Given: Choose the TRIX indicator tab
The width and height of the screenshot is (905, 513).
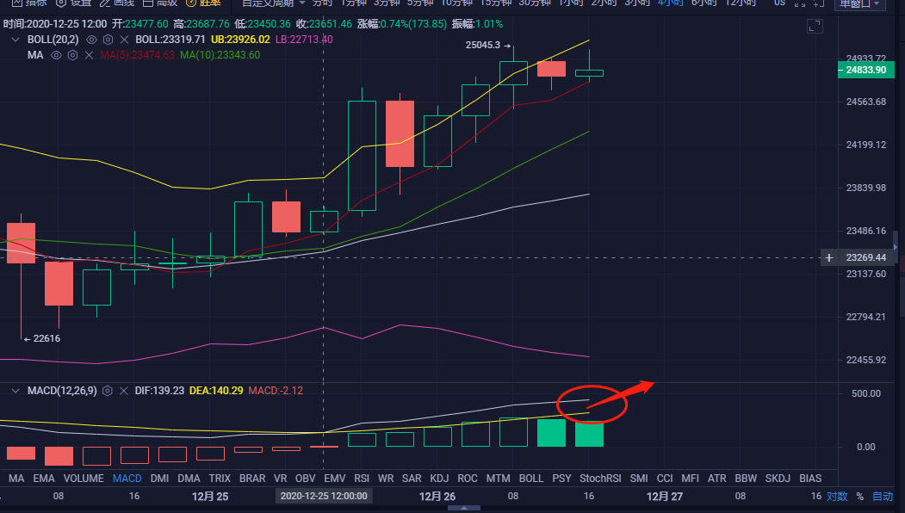Looking at the screenshot, I should tap(220, 479).
